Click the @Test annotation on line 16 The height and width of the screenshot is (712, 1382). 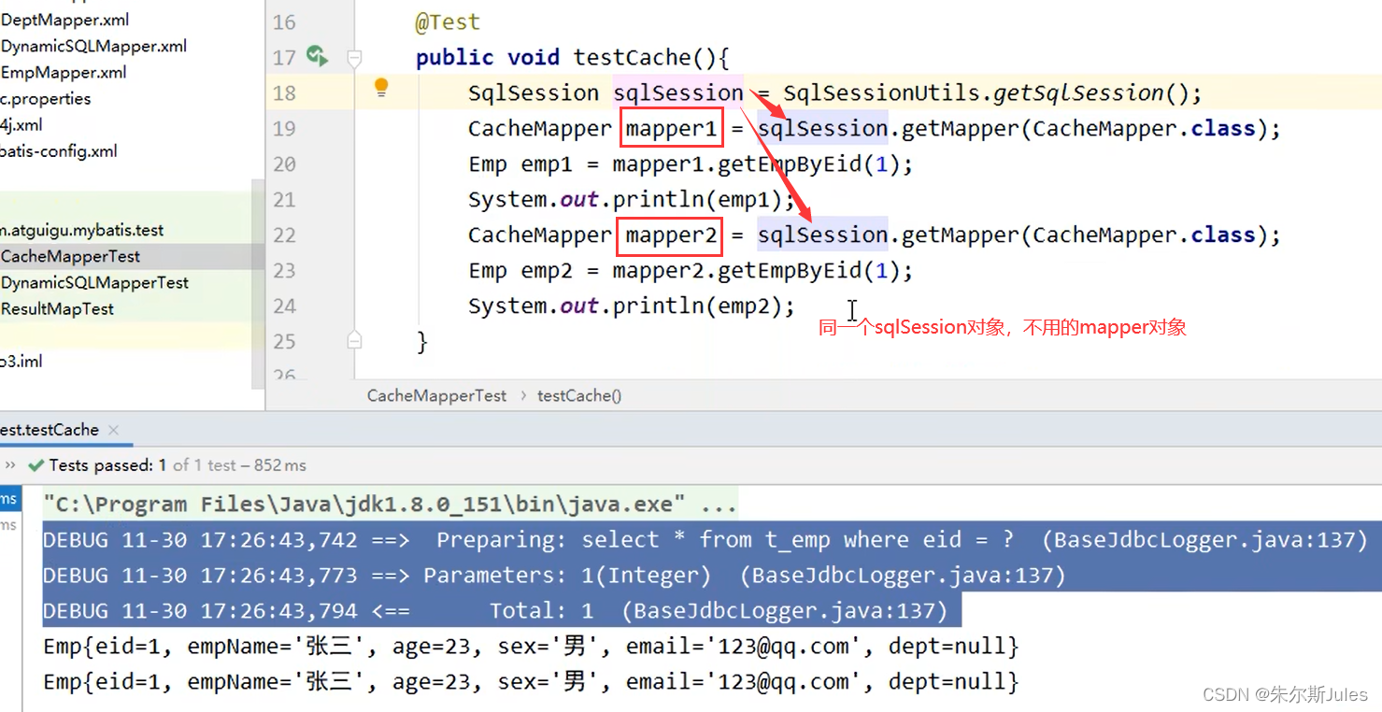pyautogui.click(x=448, y=21)
